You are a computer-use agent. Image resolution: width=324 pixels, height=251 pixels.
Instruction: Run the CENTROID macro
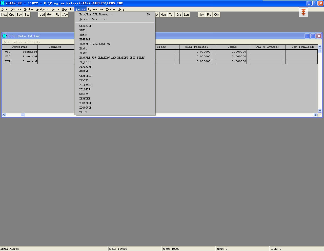coord(115,26)
